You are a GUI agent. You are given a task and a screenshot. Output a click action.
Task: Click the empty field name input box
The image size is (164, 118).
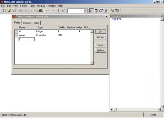coord(27,39)
